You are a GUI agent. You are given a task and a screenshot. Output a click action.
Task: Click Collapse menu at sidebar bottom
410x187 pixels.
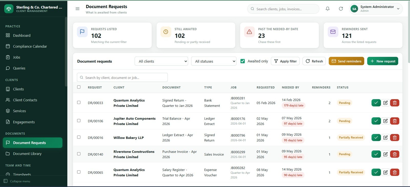(x=17, y=181)
